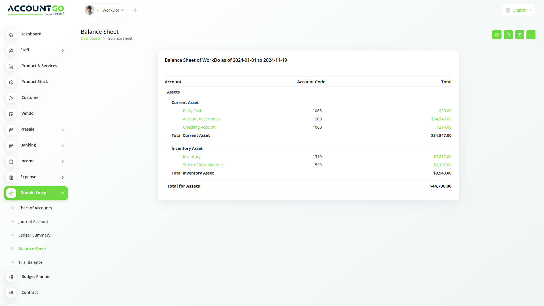Click the Print balance sheet icon
544x306 pixels.
(497, 35)
